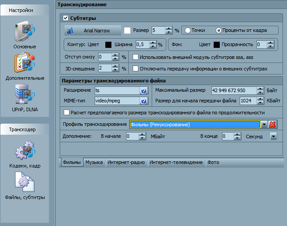Enable Отключить передачу информации о внешних субтитрах

coord(136,69)
